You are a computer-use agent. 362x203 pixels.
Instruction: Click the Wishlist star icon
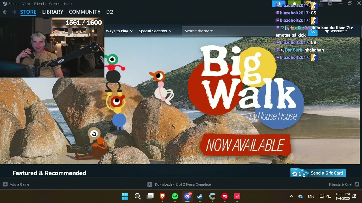(327, 31)
